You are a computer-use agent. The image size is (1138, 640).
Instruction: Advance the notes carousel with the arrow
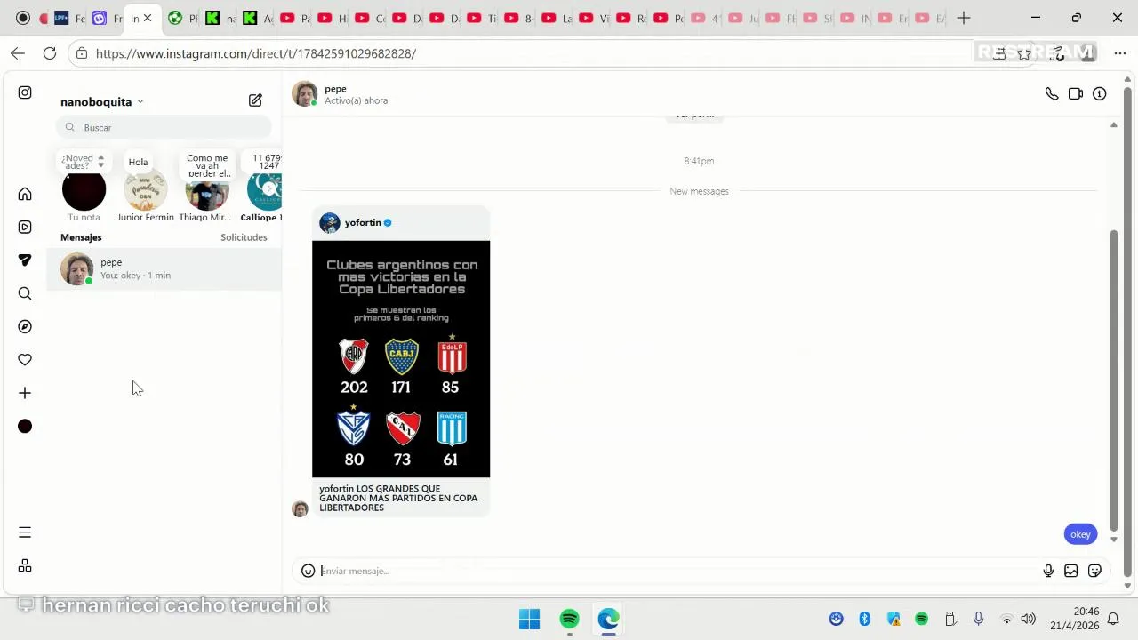pos(269,189)
